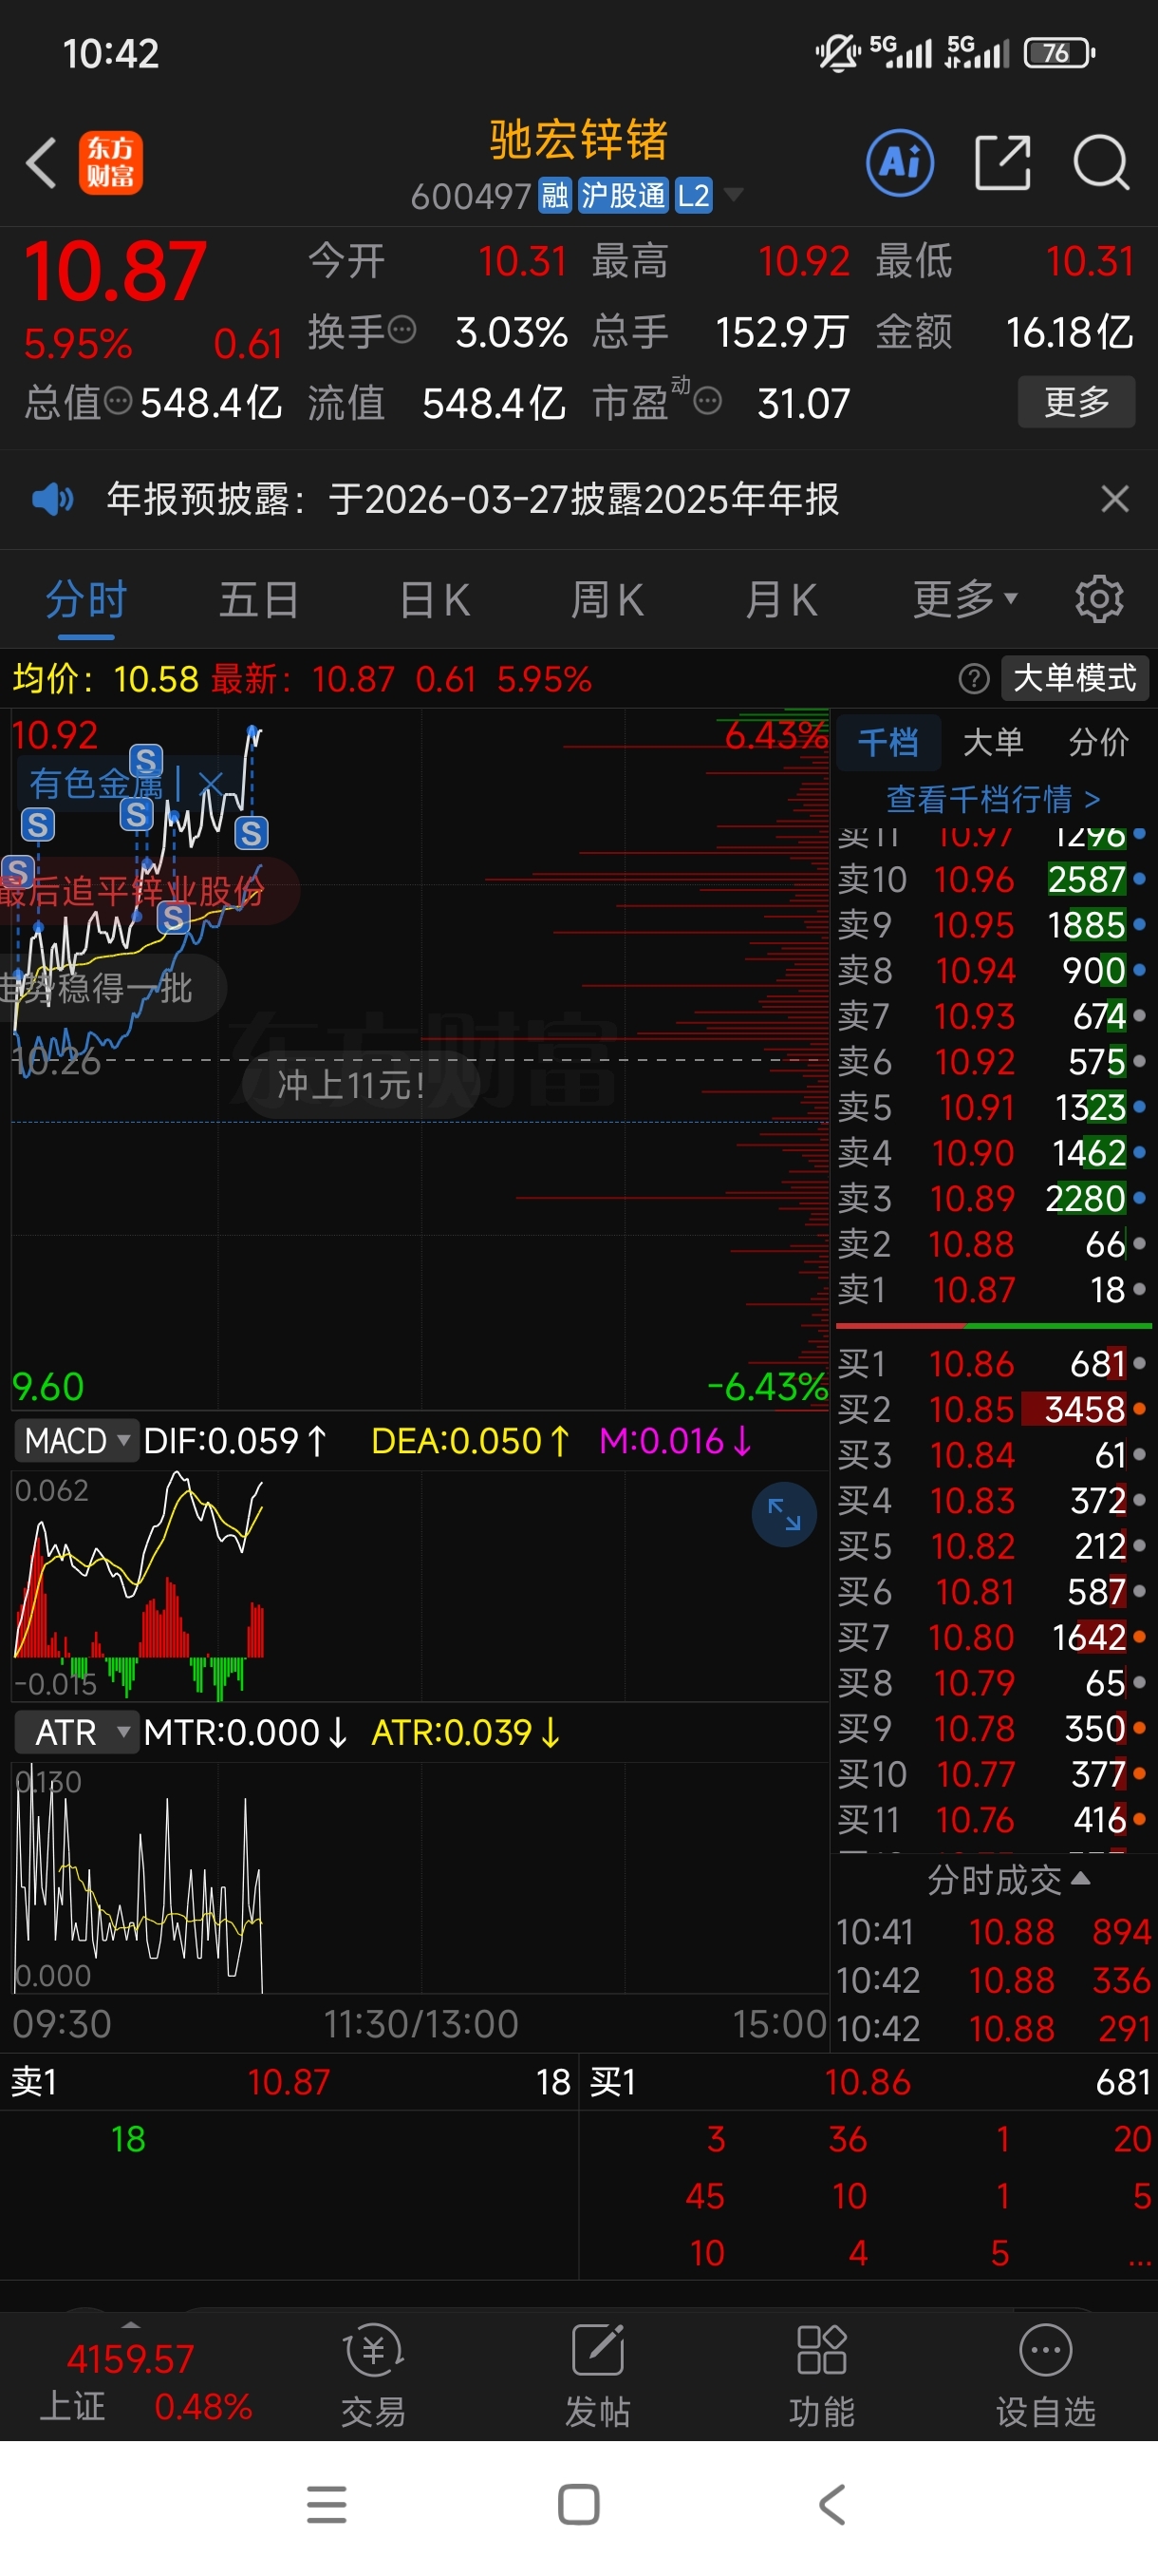Open the Ai assistant icon
Screen dimensions: 1158x2576
pos(899,162)
